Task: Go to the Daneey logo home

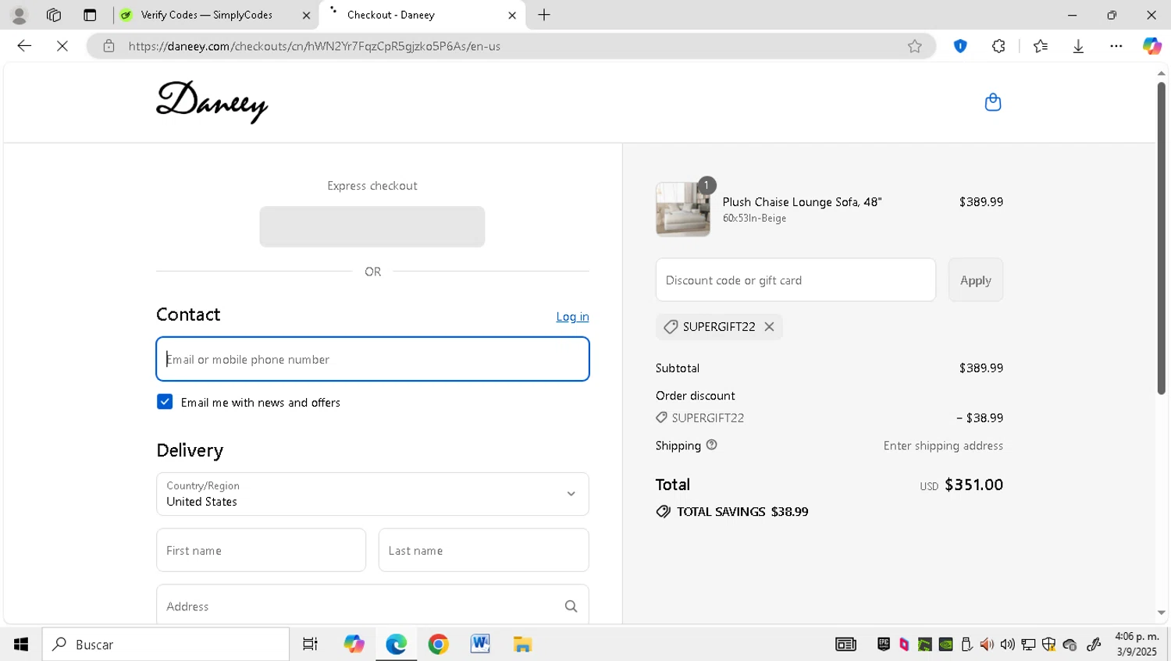Action: (x=212, y=102)
